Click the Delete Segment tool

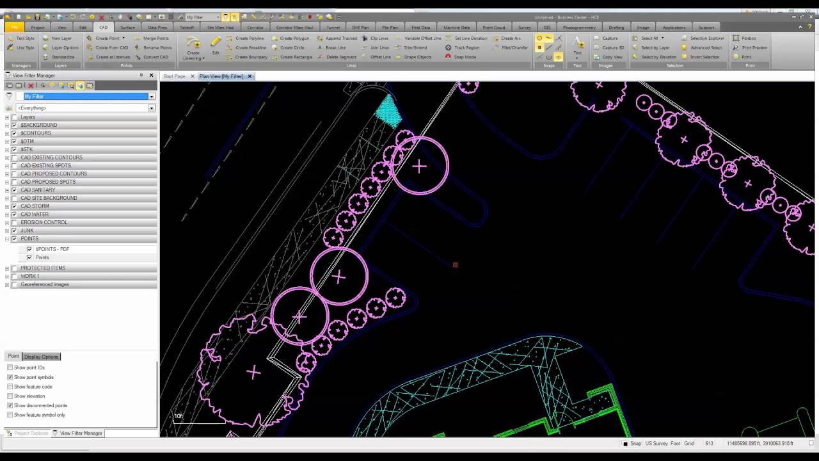tap(337, 57)
